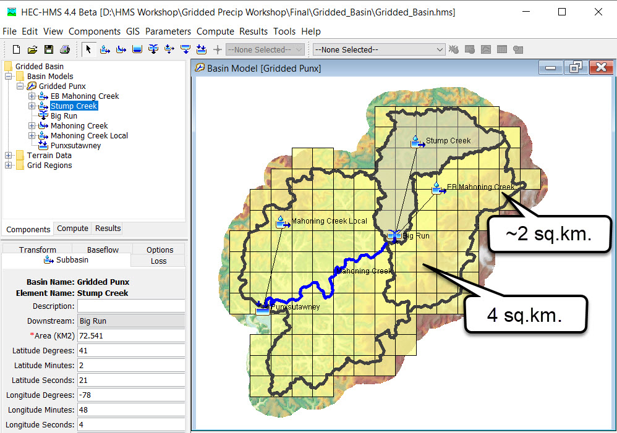Viewport: 617px width, 433px height.
Task: Open the Transform tab
Action: tap(37, 250)
